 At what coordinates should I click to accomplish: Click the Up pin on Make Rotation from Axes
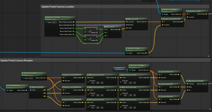[x=187, y=90]
